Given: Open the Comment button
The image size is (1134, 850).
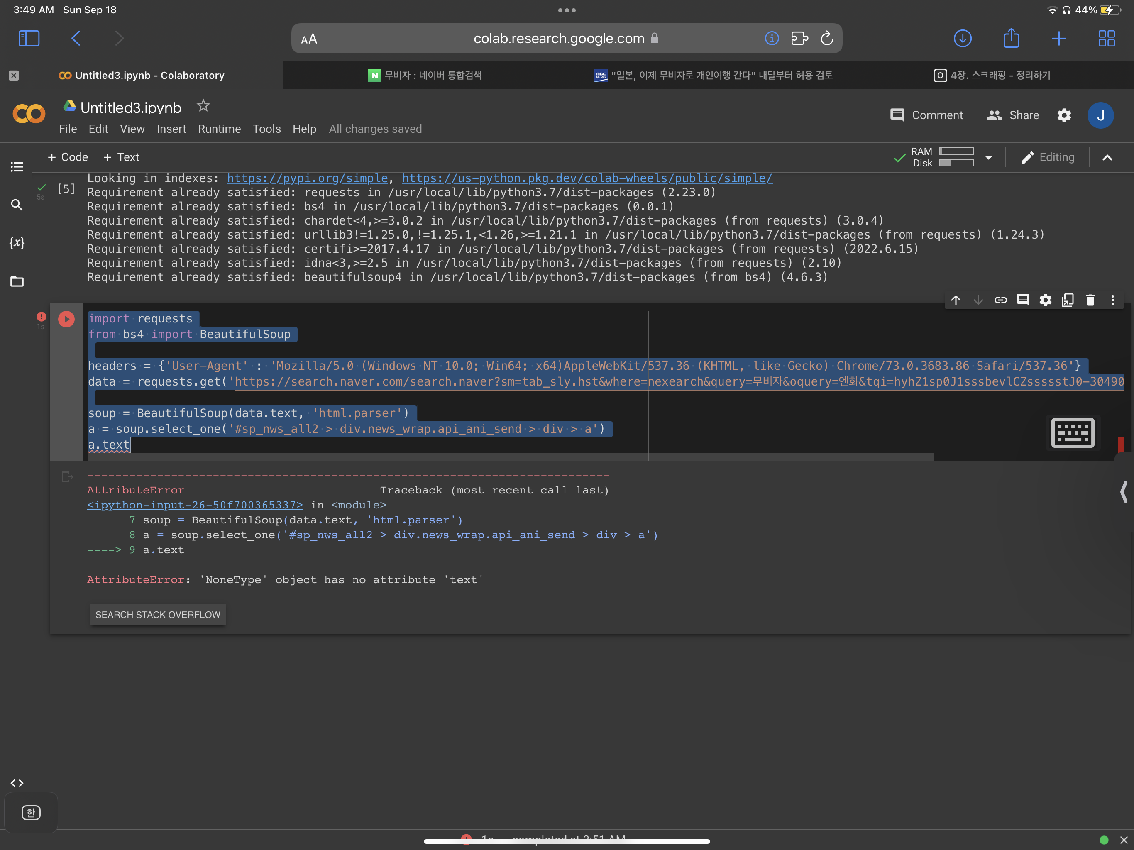Looking at the screenshot, I should click(x=926, y=115).
